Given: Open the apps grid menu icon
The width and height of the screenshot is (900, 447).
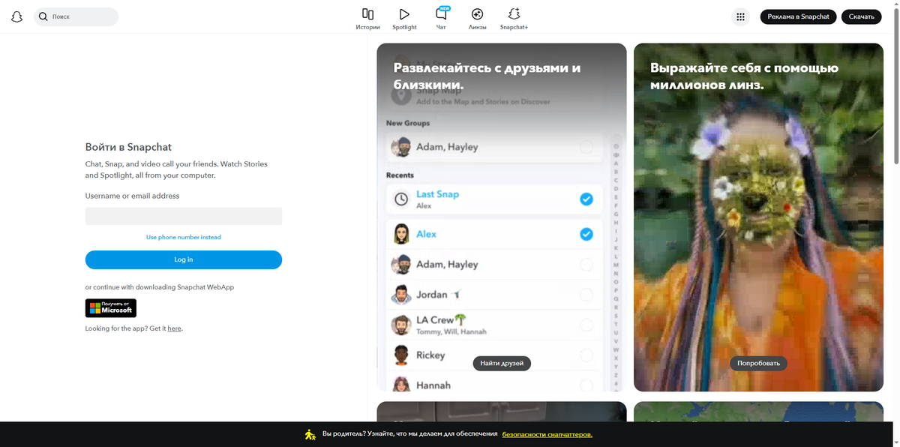Looking at the screenshot, I should coord(740,16).
